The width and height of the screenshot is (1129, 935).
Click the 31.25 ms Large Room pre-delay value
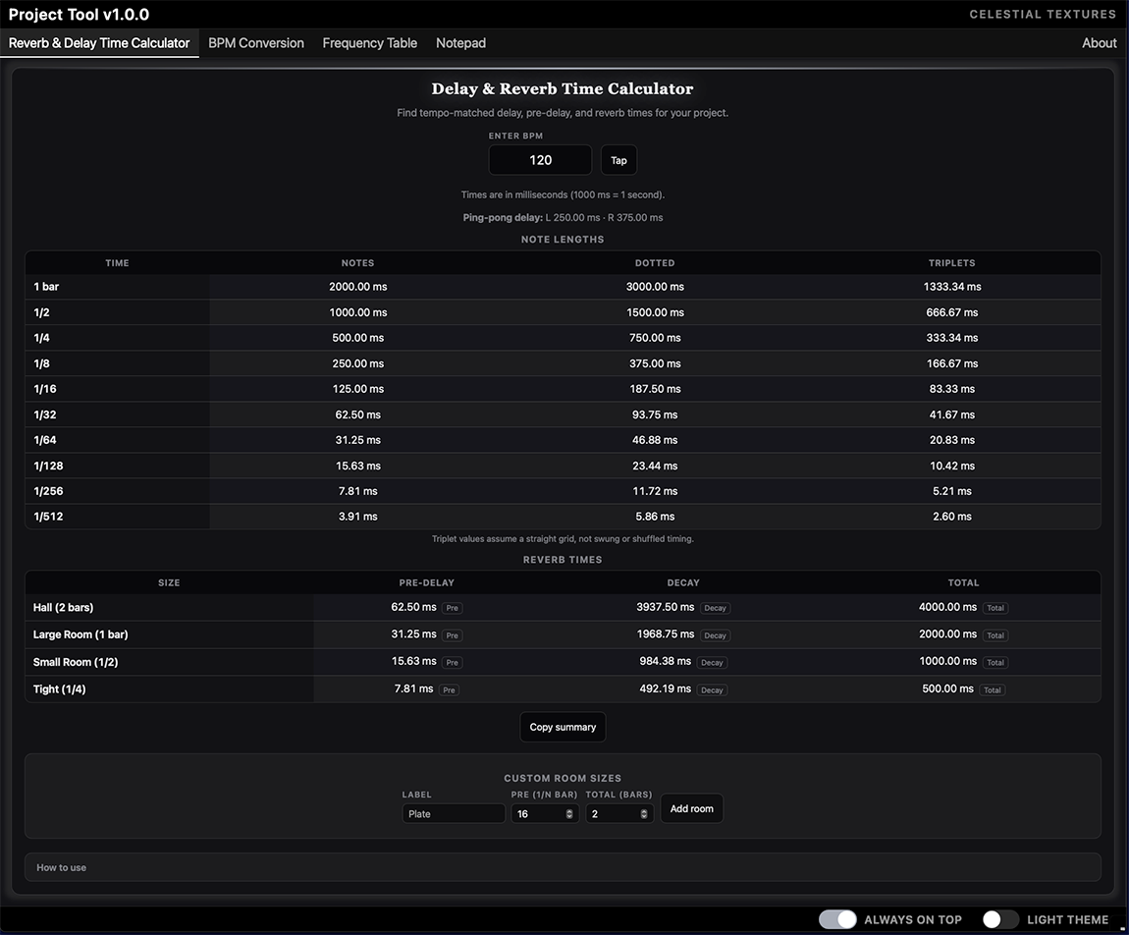pos(413,633)
